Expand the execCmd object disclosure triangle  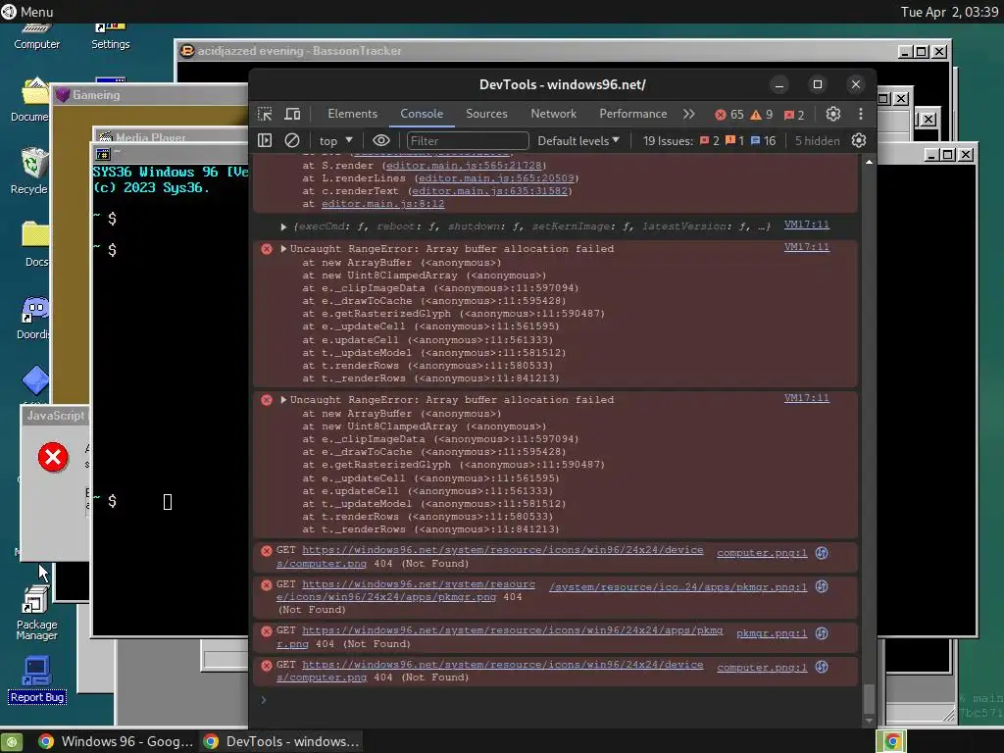283,226
